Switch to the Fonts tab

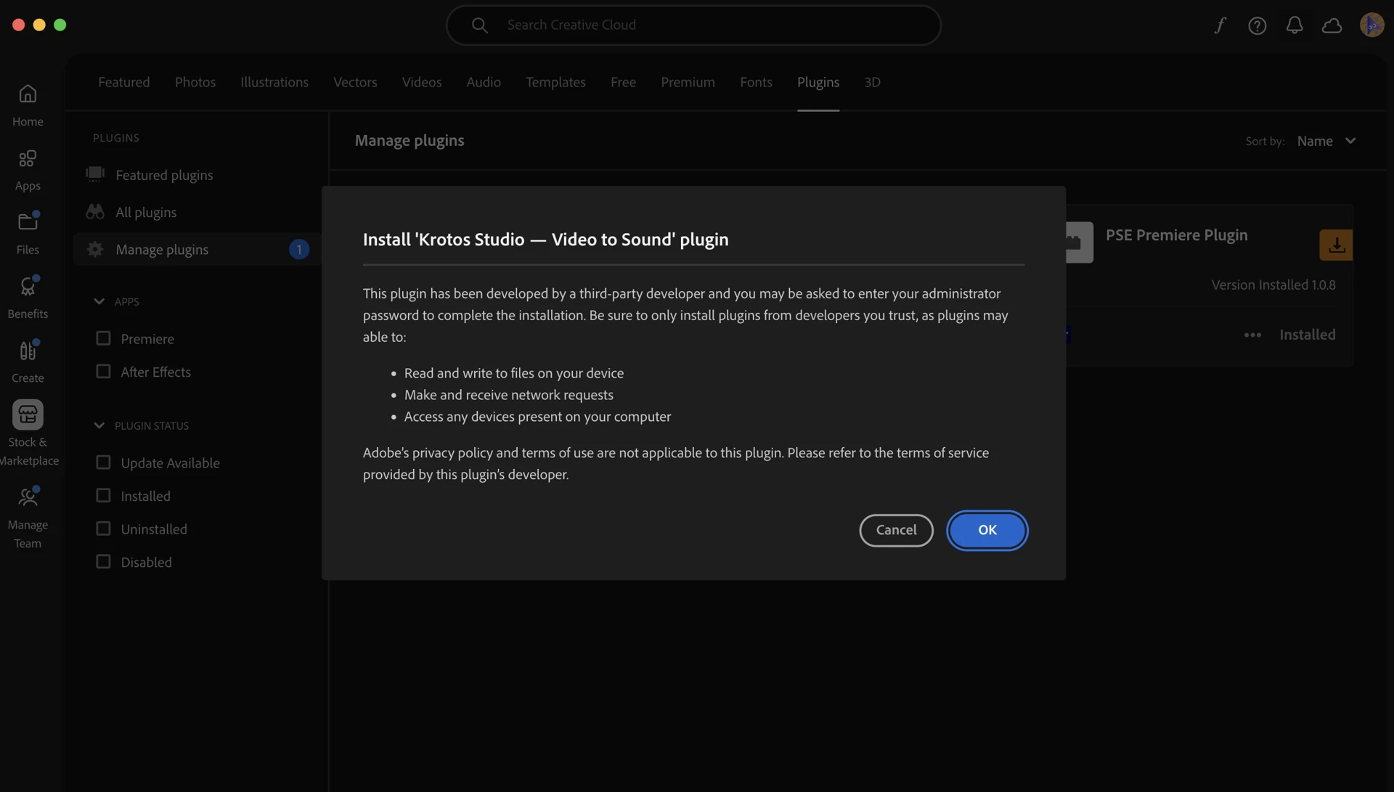tap(756, 82)
